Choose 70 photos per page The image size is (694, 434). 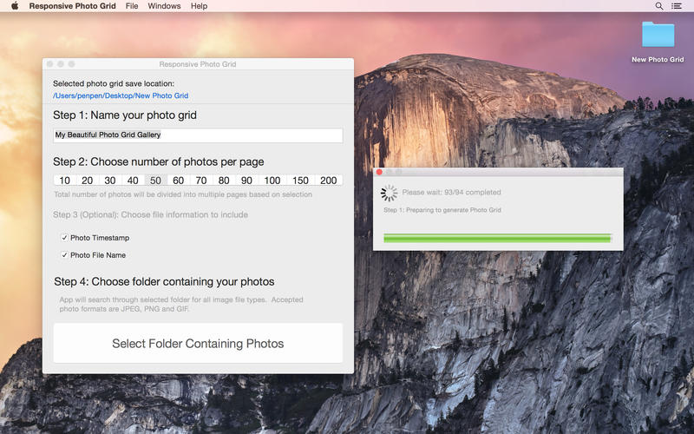coord(201,181)
